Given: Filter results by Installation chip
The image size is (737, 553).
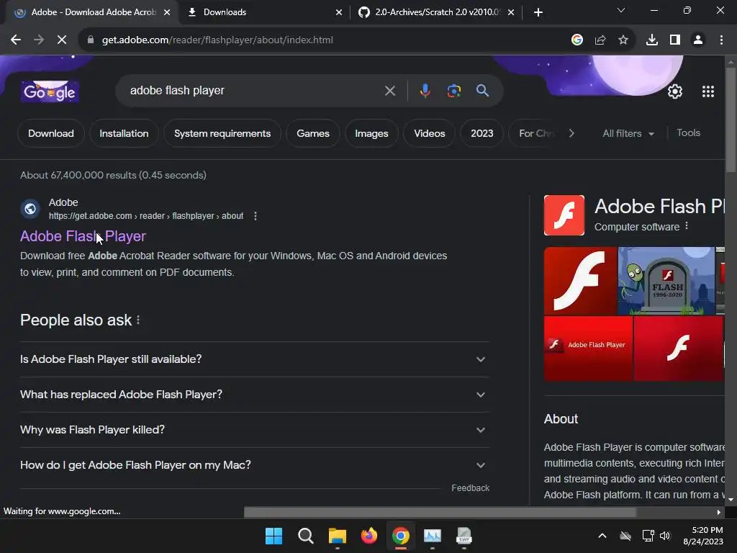Looking at the screenshot, I should (124, 133).
